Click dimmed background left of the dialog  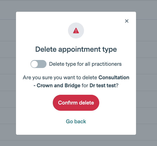(x=8, y=75)
